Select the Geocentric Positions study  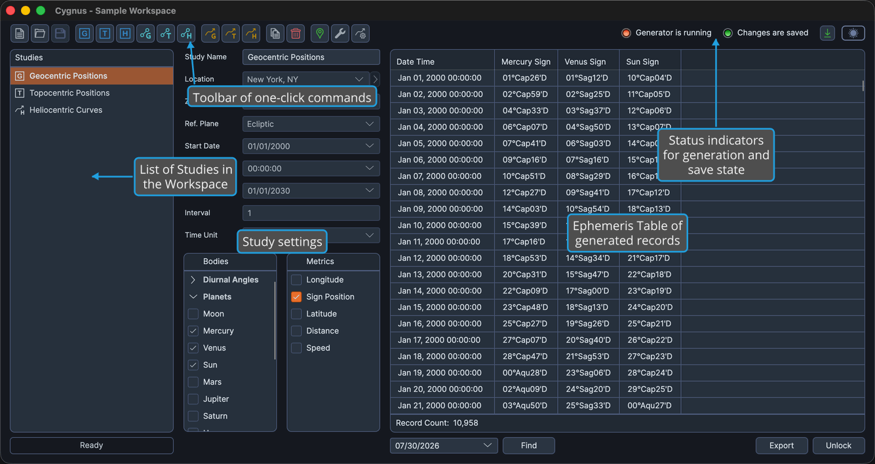pyautogui.click(x=92, y=76)
